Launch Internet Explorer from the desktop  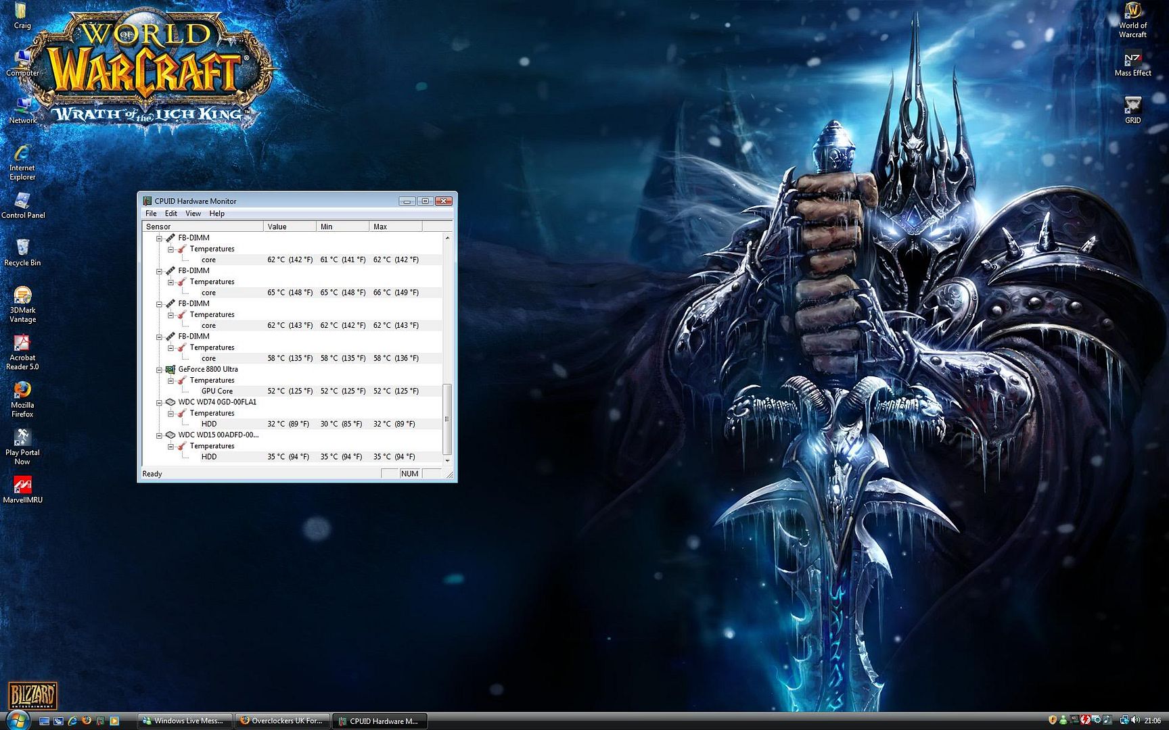pyautogui.click(x=22, y=162)
